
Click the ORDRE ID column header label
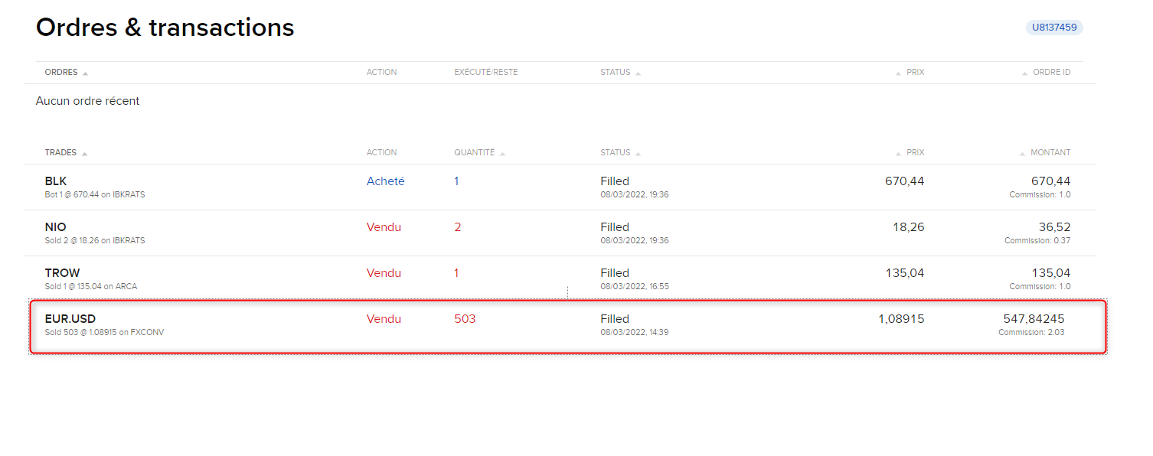click(x=1052, y=73)
